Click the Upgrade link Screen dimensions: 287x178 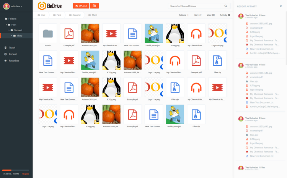pyautogui.click(x=26, y=174)
